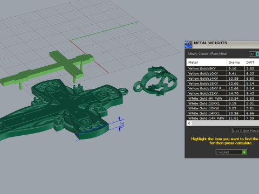The image size is (259, 194).
Task: Click the Metal Weights scale icon
Action: 188,45
